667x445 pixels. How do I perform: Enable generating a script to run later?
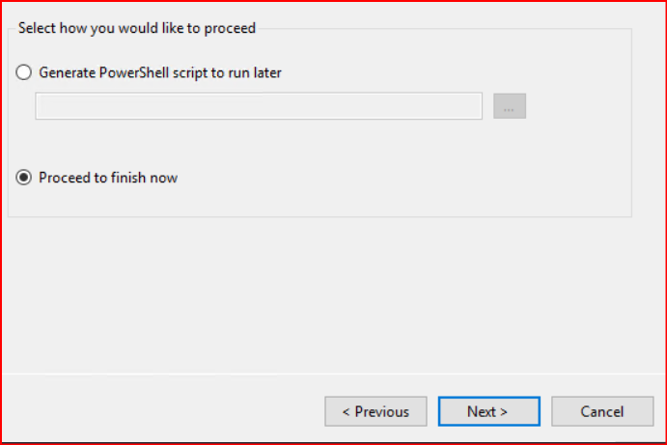tap(24, 72)
